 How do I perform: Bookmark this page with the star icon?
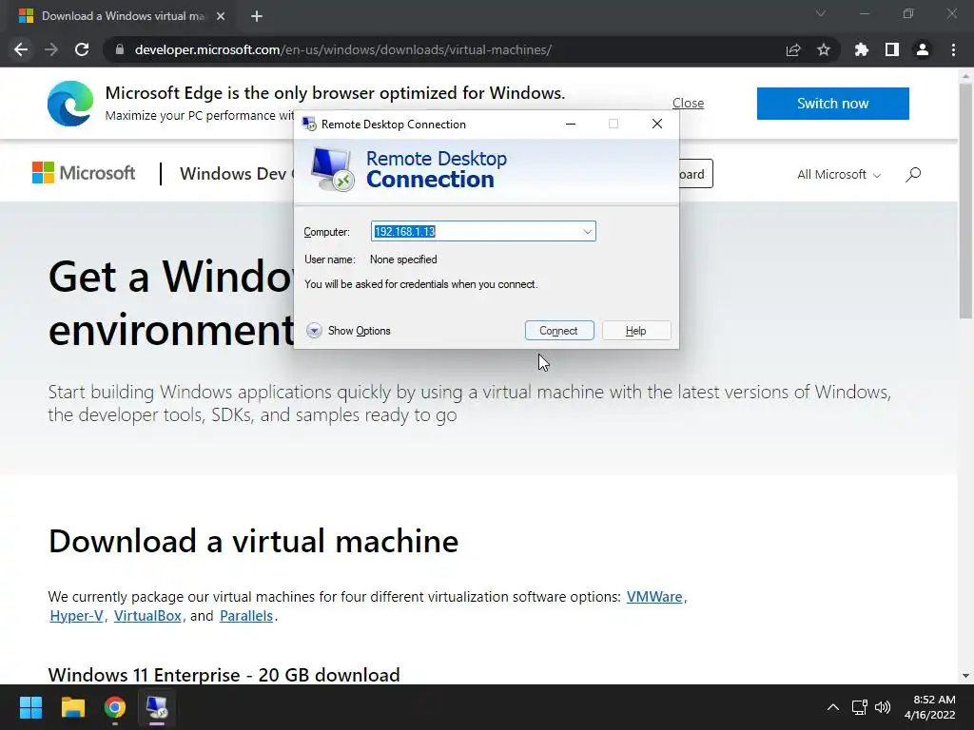click(824, 49)
